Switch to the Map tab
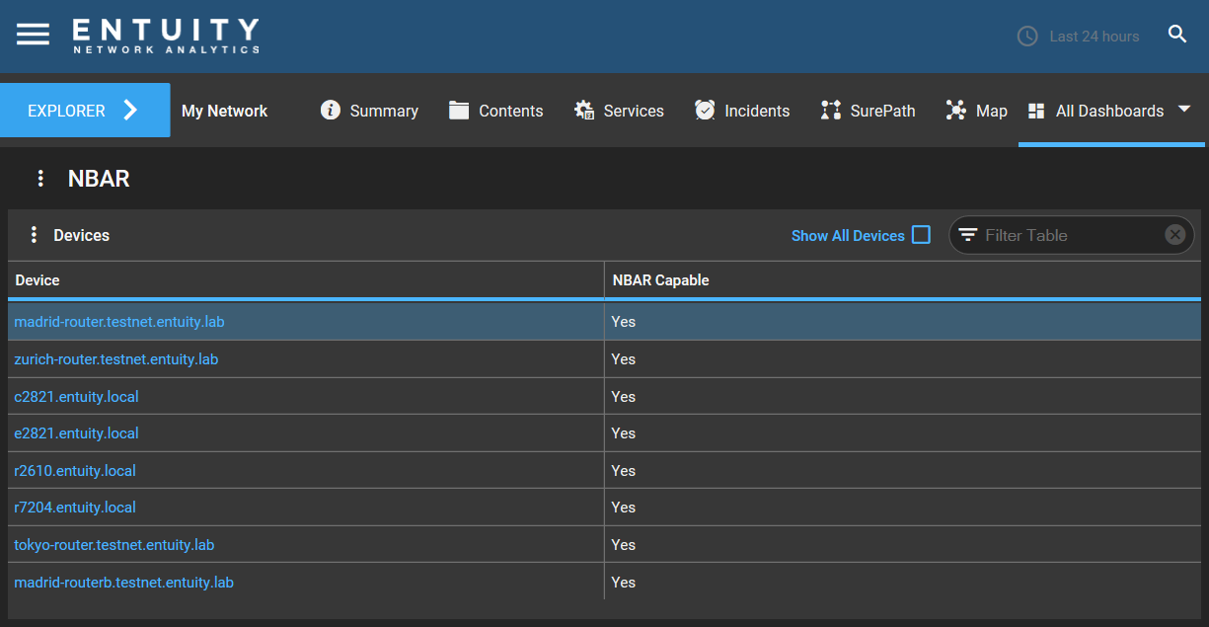The width and height of the screenshot is (1209, 627). (976, 111)
